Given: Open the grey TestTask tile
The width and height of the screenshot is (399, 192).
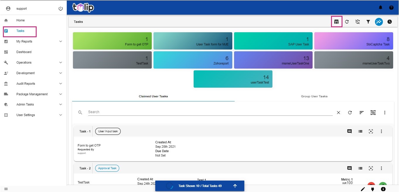Looking at the screenshot, I should pos(112,60).
